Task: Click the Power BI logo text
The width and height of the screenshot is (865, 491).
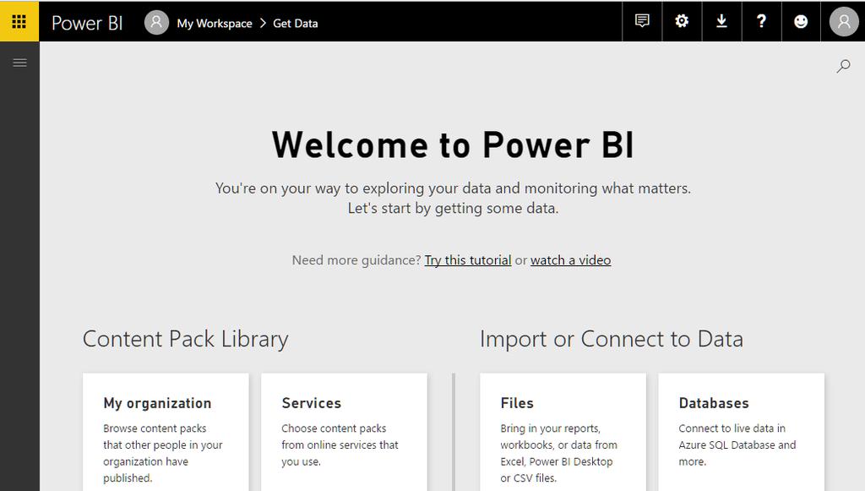Action: point(87,23)
